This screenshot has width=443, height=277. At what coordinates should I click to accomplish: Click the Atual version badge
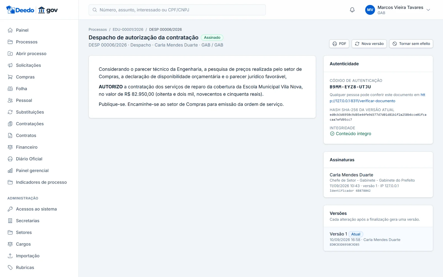356,234
